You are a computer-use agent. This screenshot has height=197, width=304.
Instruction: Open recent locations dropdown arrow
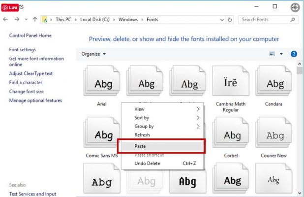[26, 19]
